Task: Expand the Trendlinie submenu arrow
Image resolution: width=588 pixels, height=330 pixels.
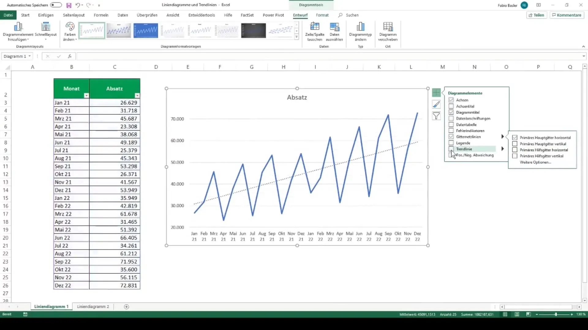Action: (503, 149)
